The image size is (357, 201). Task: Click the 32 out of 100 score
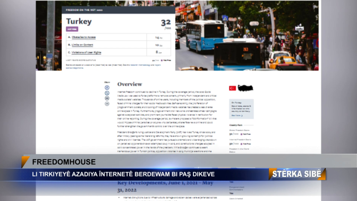(x=166, y=24)
